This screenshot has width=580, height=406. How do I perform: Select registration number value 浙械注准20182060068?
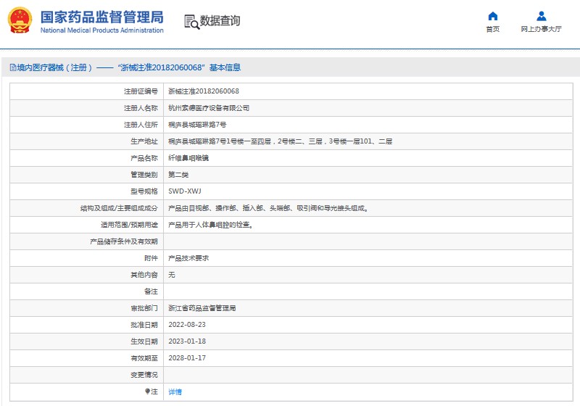[204, 91]
